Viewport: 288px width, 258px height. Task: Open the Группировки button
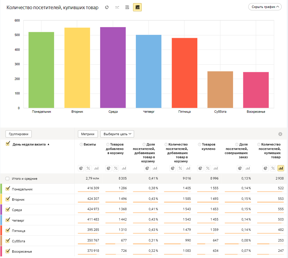tap(19, 134)
